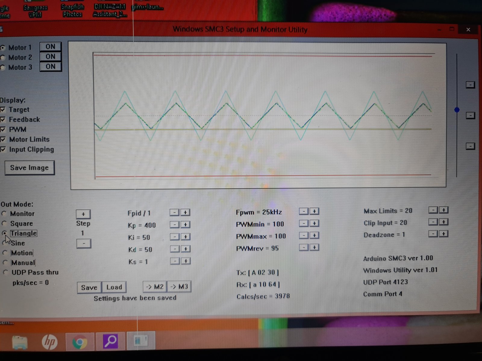Uncheck the PWM display checkbox
The width and height of the screenshot is (482, 361).
click(3, 129)
